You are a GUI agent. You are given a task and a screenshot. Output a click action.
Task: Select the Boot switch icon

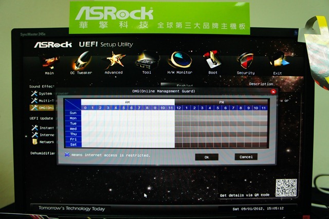(x=212, y=60)
